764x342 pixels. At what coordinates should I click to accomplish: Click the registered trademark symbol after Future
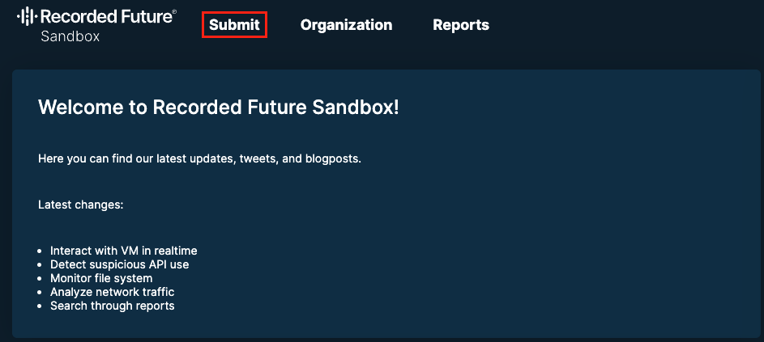point(173,11)
